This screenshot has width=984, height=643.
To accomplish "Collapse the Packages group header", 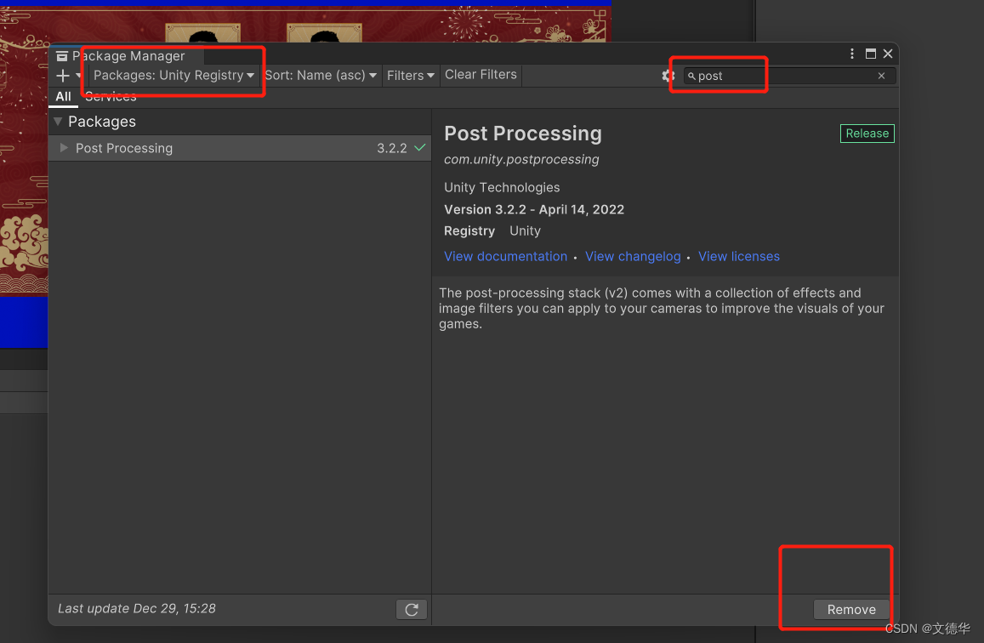I will point(57,122).
